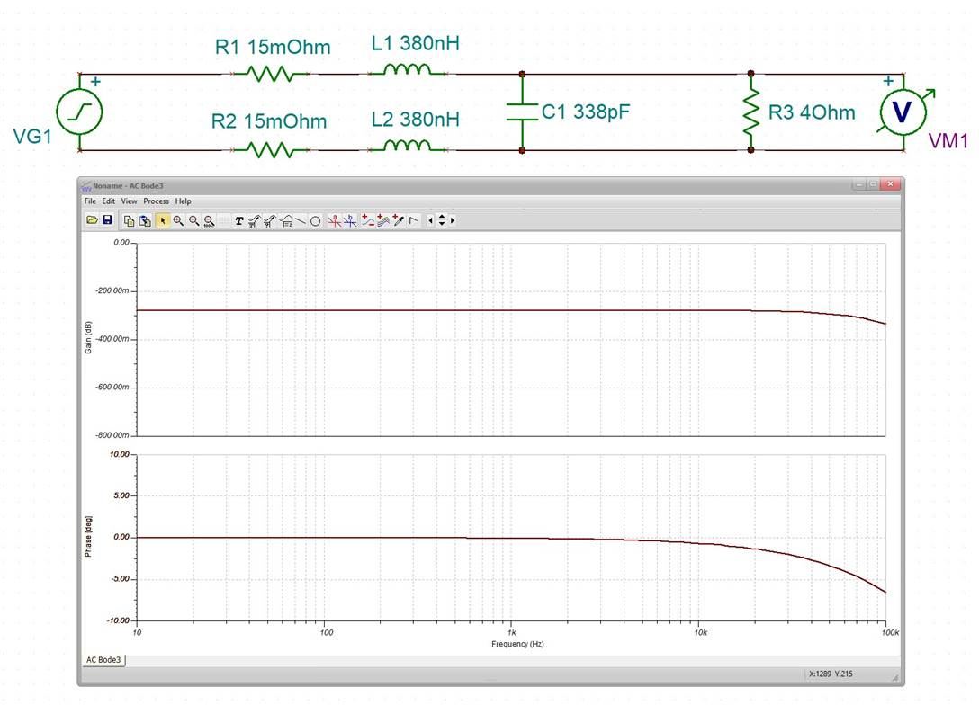
Task: Insert a legend with the legend icon
Action: [x=286, y=220]
